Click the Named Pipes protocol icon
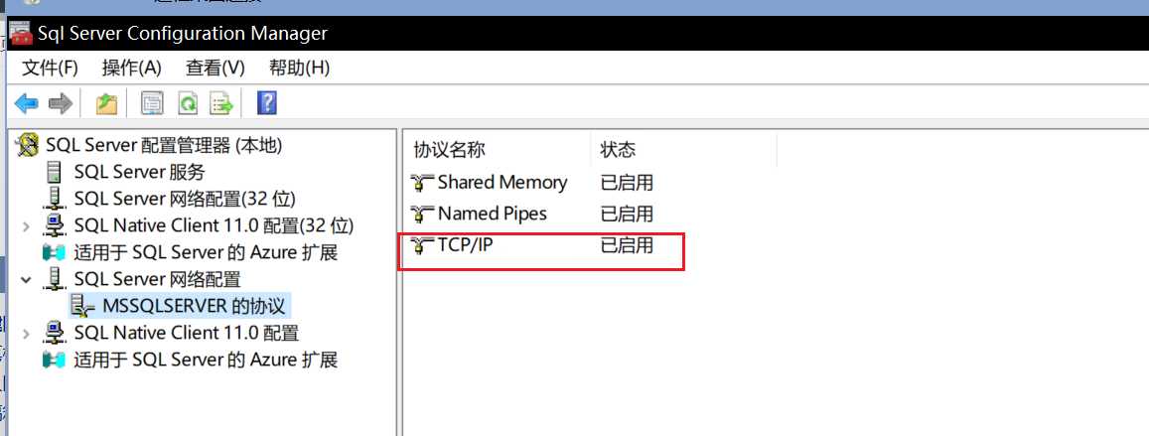Screen dimensions: 1149x436 click(x=421, y=214)
